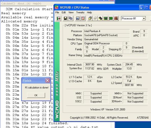Click the '32M Calculation Start' line
Viewport: 151px width, 128px height.
29,9
